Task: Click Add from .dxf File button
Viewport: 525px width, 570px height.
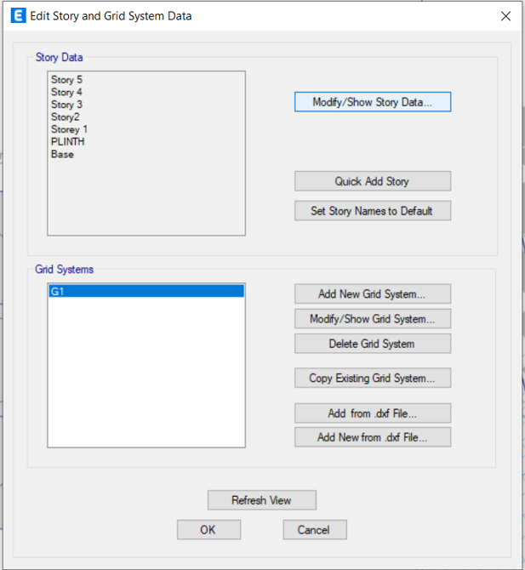Action: point(373,413)
